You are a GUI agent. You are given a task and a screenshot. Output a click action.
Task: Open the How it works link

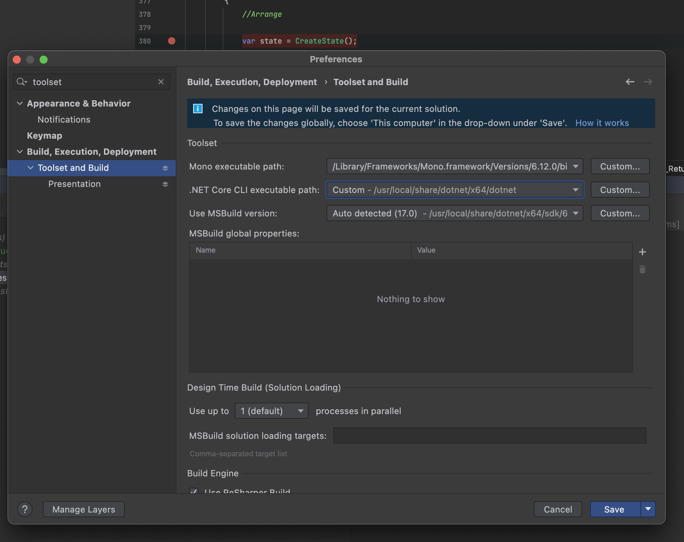click(x=602, y=123)
